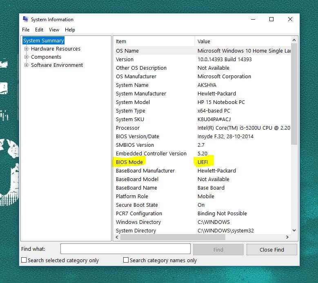This screenshot has height=283, width=318.
Task: Enable Search category names only checkbox
Action: coord(126,260)
